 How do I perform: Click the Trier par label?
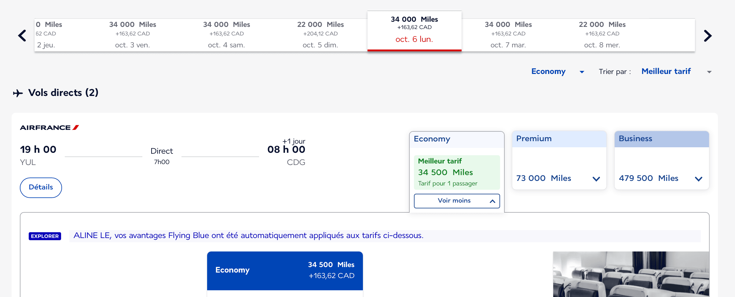[x=615, y=72]
